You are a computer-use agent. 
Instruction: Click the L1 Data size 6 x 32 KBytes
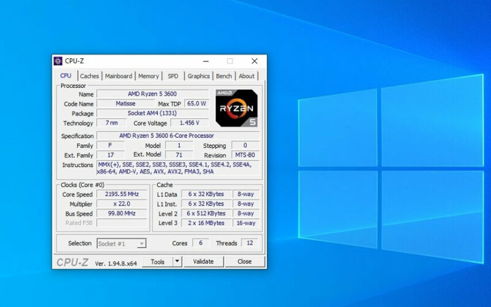(206, 194)
